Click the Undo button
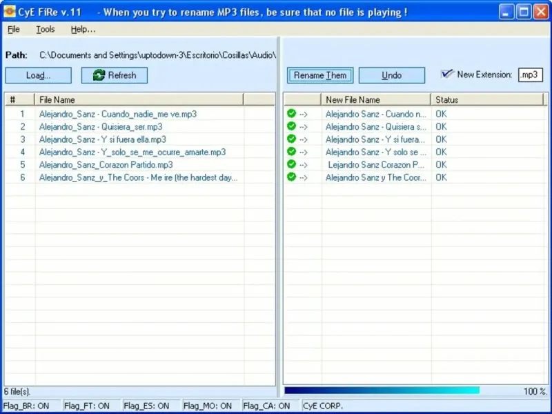Screen dimensions: 552x414 (392, 75)
